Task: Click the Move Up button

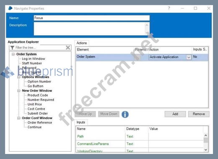Action: point(85,114)
